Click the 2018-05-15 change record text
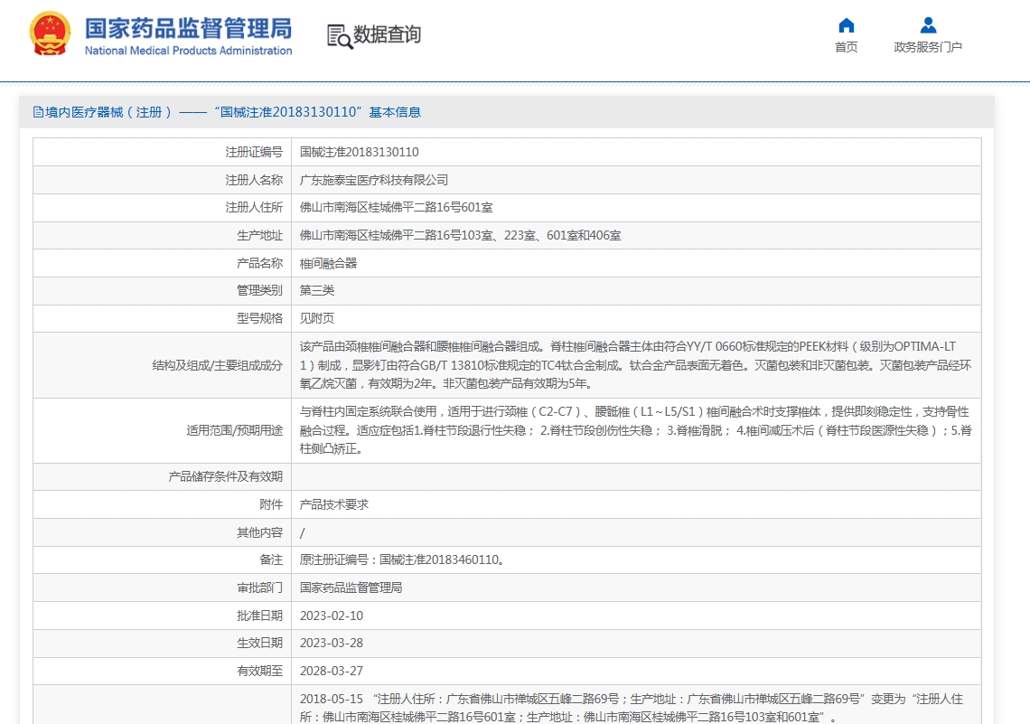The image size is (1030, 724). pyautogui.click(x=632, y=708)
